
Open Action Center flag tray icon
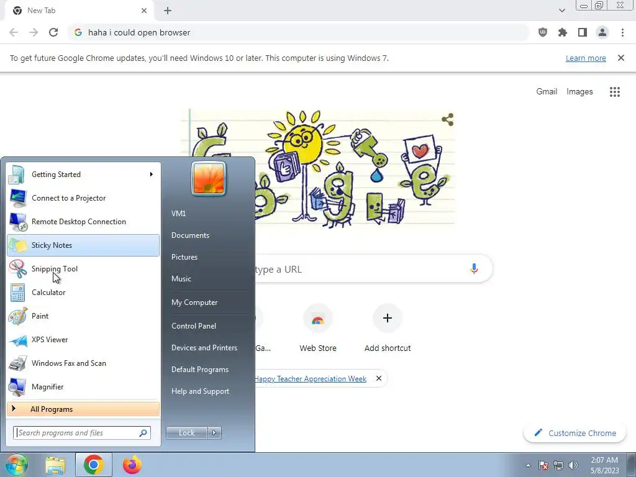click(543, 465)
